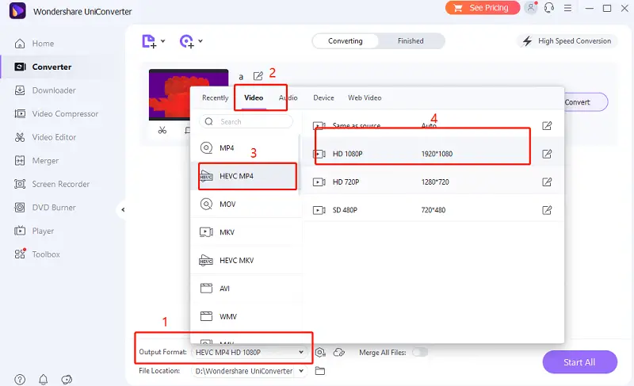
Task: Switch to the Converting tab
Action: (346, 41)
